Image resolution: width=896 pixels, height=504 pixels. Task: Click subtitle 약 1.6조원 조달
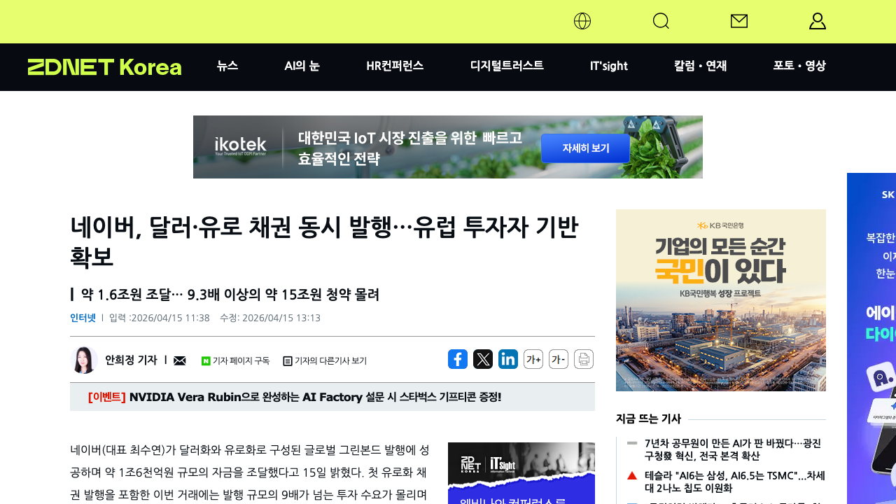(230, 295)
